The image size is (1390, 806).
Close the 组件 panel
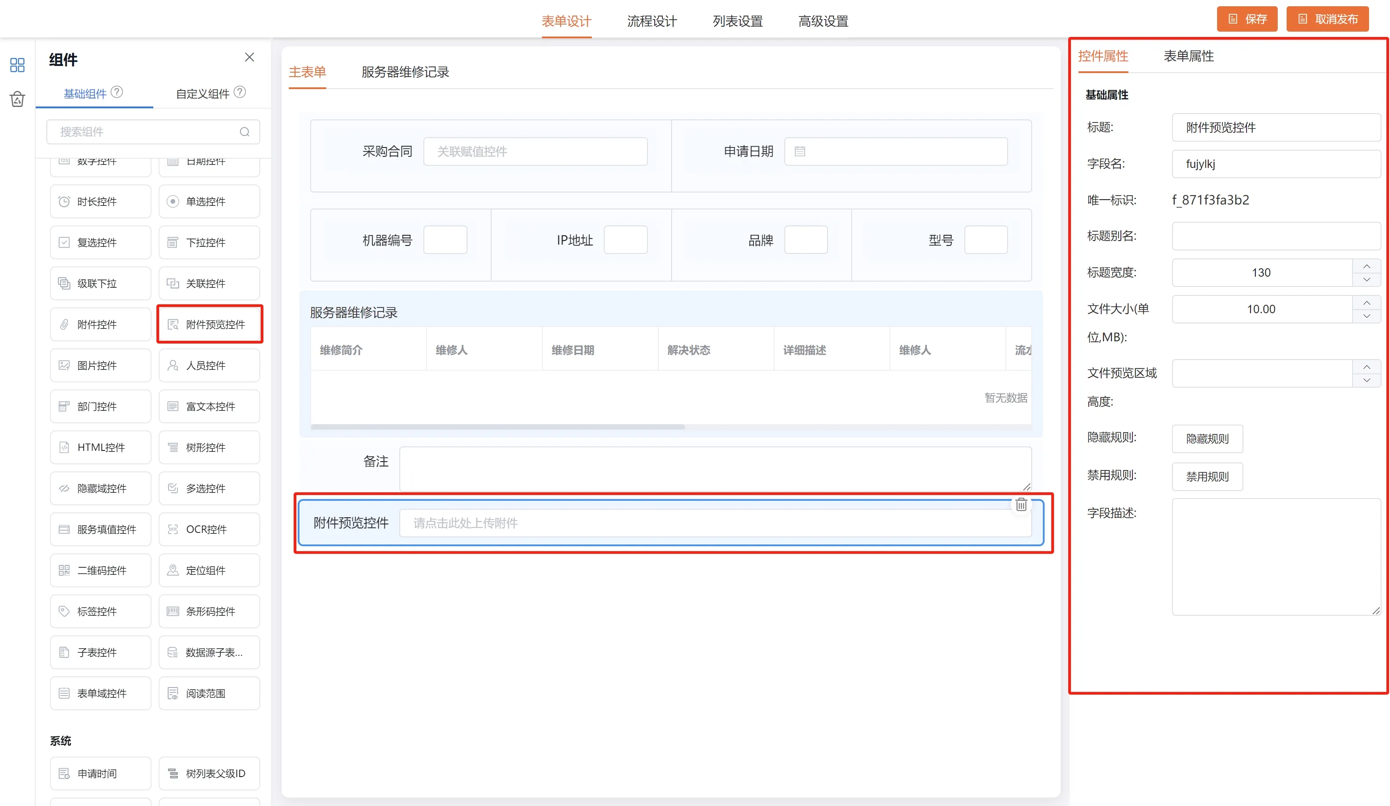pyautogui.click(x=249, y=57)
